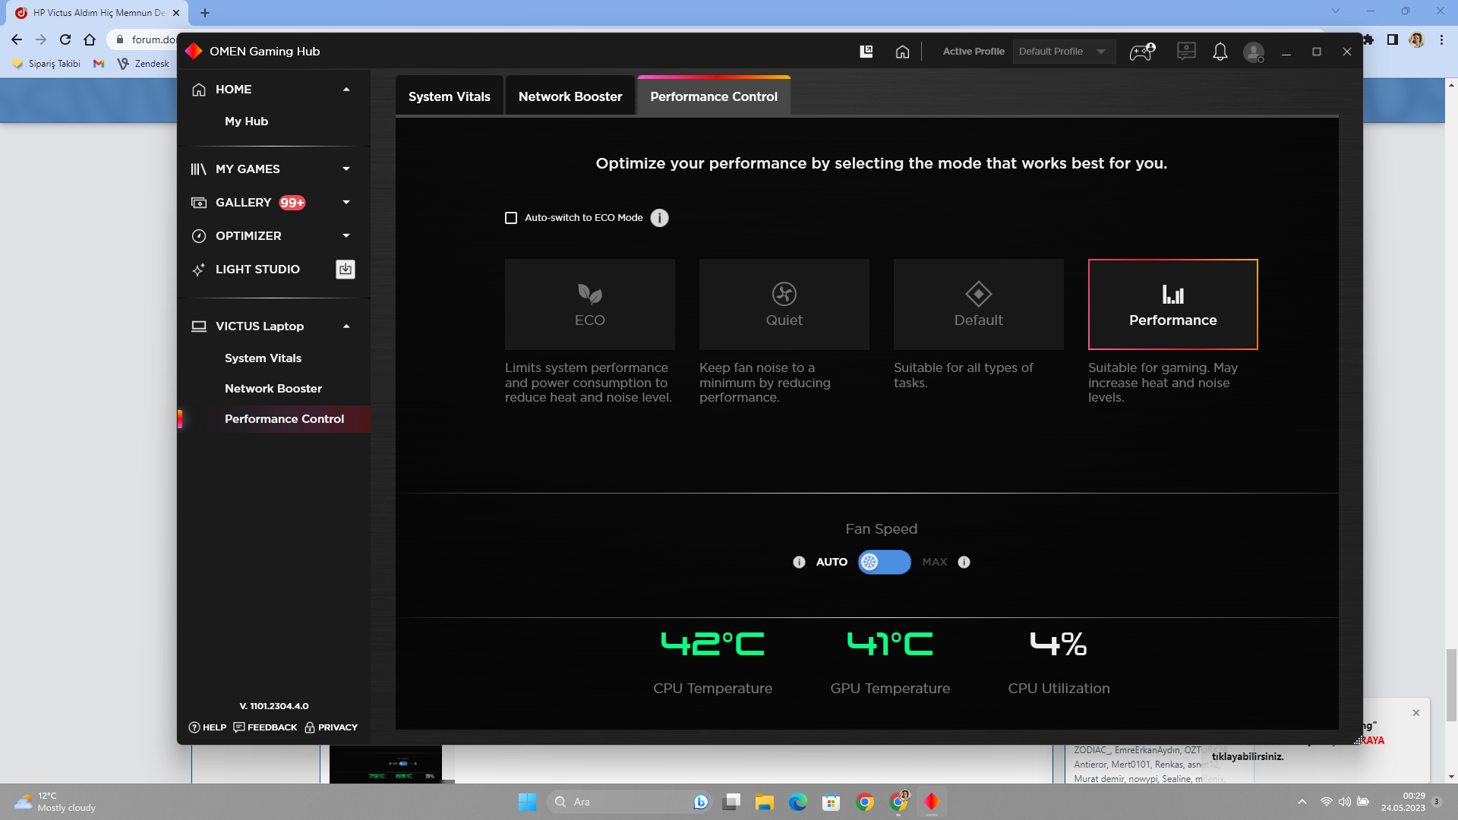Open the chat message icon in top bar
The width and height of the screenshot is (1458, 820).
[1185, 51]
